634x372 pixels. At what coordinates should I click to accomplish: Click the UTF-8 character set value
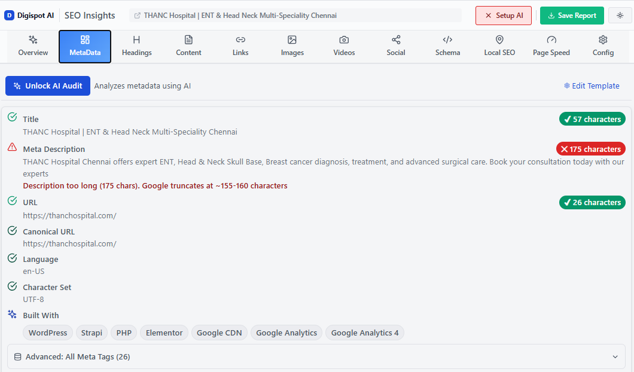33,299
